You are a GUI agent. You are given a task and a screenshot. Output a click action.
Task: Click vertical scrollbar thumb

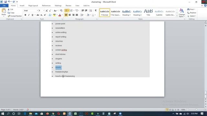point(206,94)
